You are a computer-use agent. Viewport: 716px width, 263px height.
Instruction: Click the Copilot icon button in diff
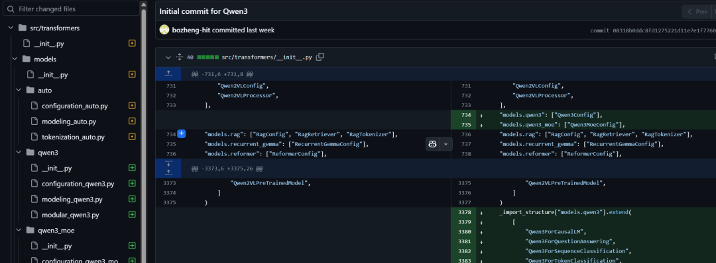point(432,144)
